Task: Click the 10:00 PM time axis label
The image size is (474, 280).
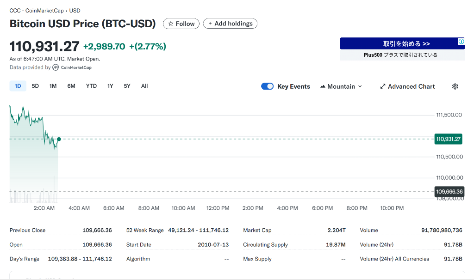Action: (x=392, y=208)
